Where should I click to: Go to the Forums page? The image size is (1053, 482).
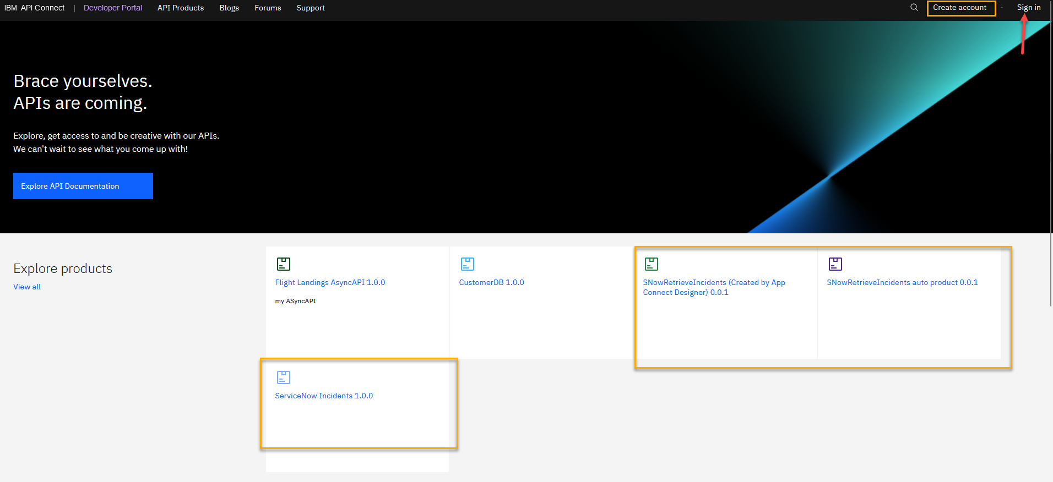coord(268,8)
